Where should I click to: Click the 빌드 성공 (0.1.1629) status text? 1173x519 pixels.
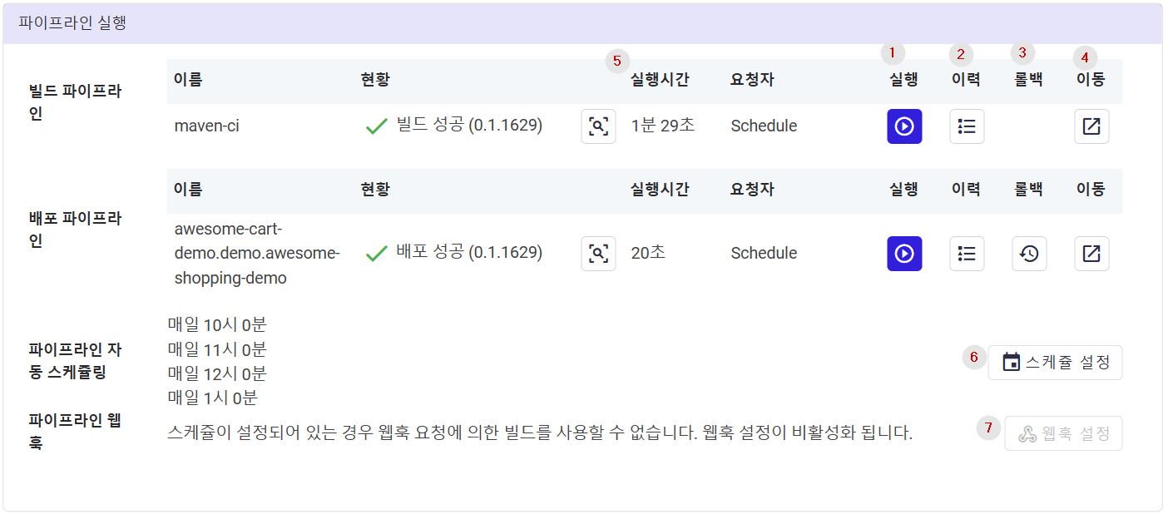469,126
